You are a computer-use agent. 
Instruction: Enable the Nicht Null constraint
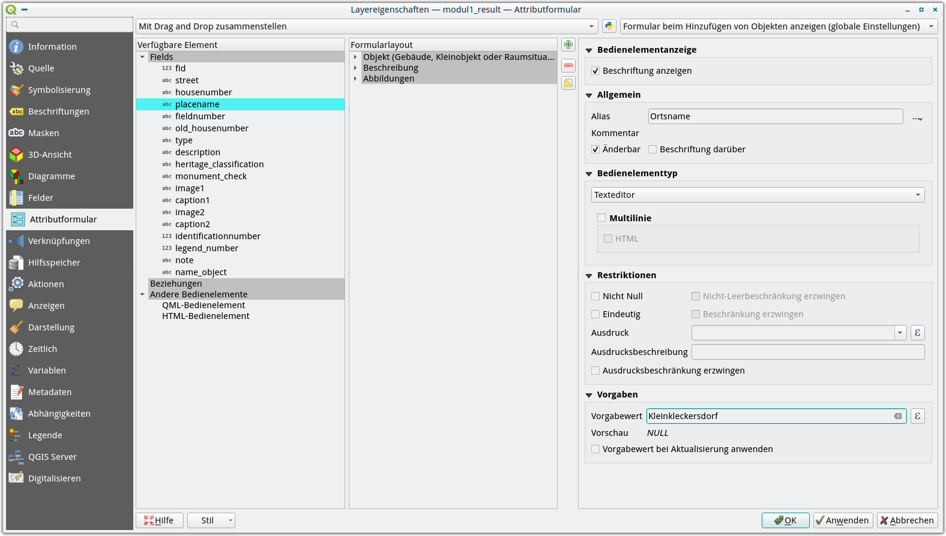(x=595, y=296)
